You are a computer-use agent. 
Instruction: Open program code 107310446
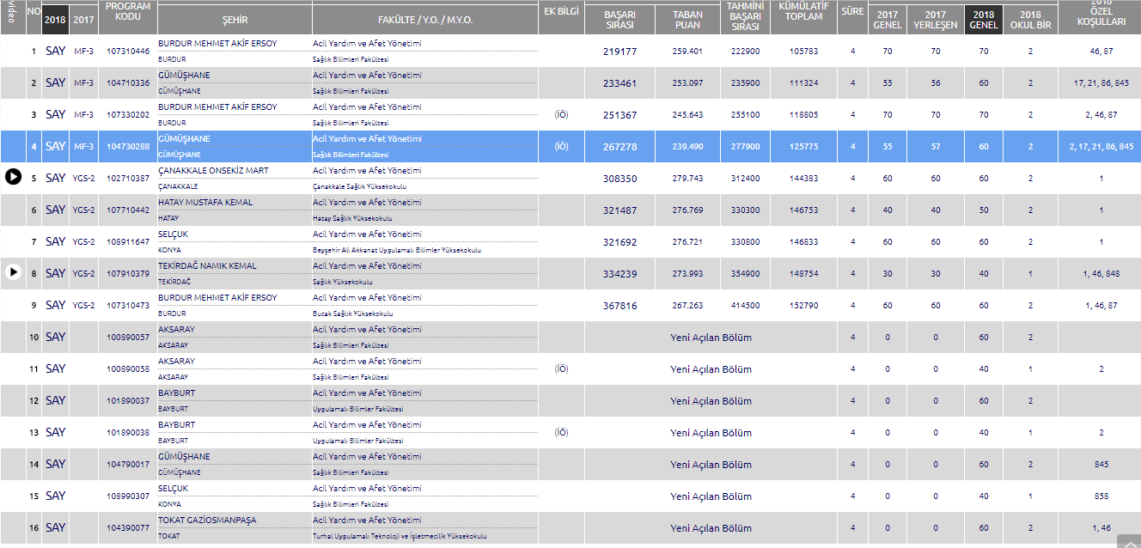[128, 52]
